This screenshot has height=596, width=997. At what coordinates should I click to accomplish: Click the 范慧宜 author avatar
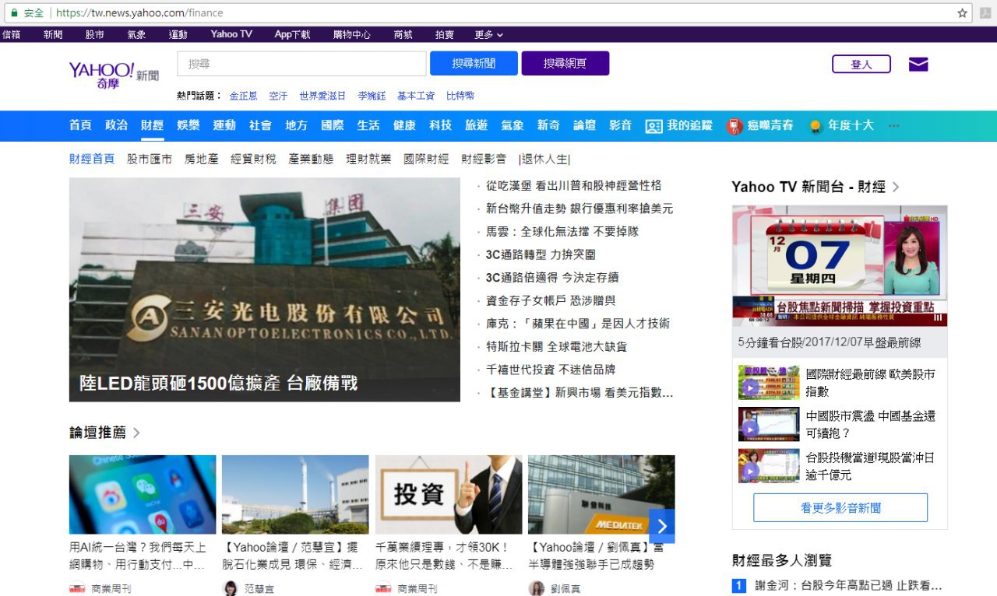(x=231, y=588)
